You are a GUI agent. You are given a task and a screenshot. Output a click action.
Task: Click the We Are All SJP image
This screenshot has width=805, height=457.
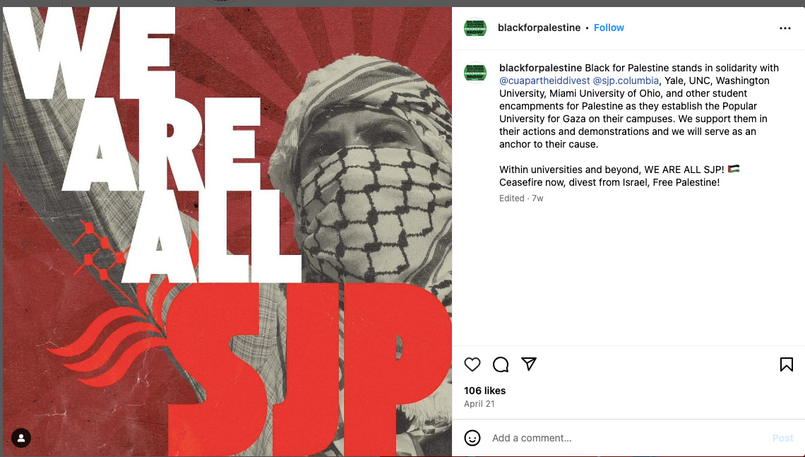pos(227,232)
